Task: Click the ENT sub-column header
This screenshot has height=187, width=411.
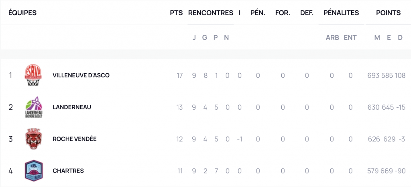Action: 350,38
